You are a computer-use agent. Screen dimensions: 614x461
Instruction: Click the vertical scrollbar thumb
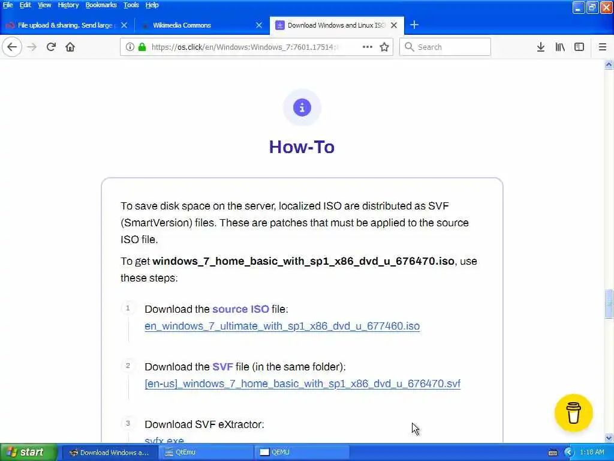coord(609,304)
